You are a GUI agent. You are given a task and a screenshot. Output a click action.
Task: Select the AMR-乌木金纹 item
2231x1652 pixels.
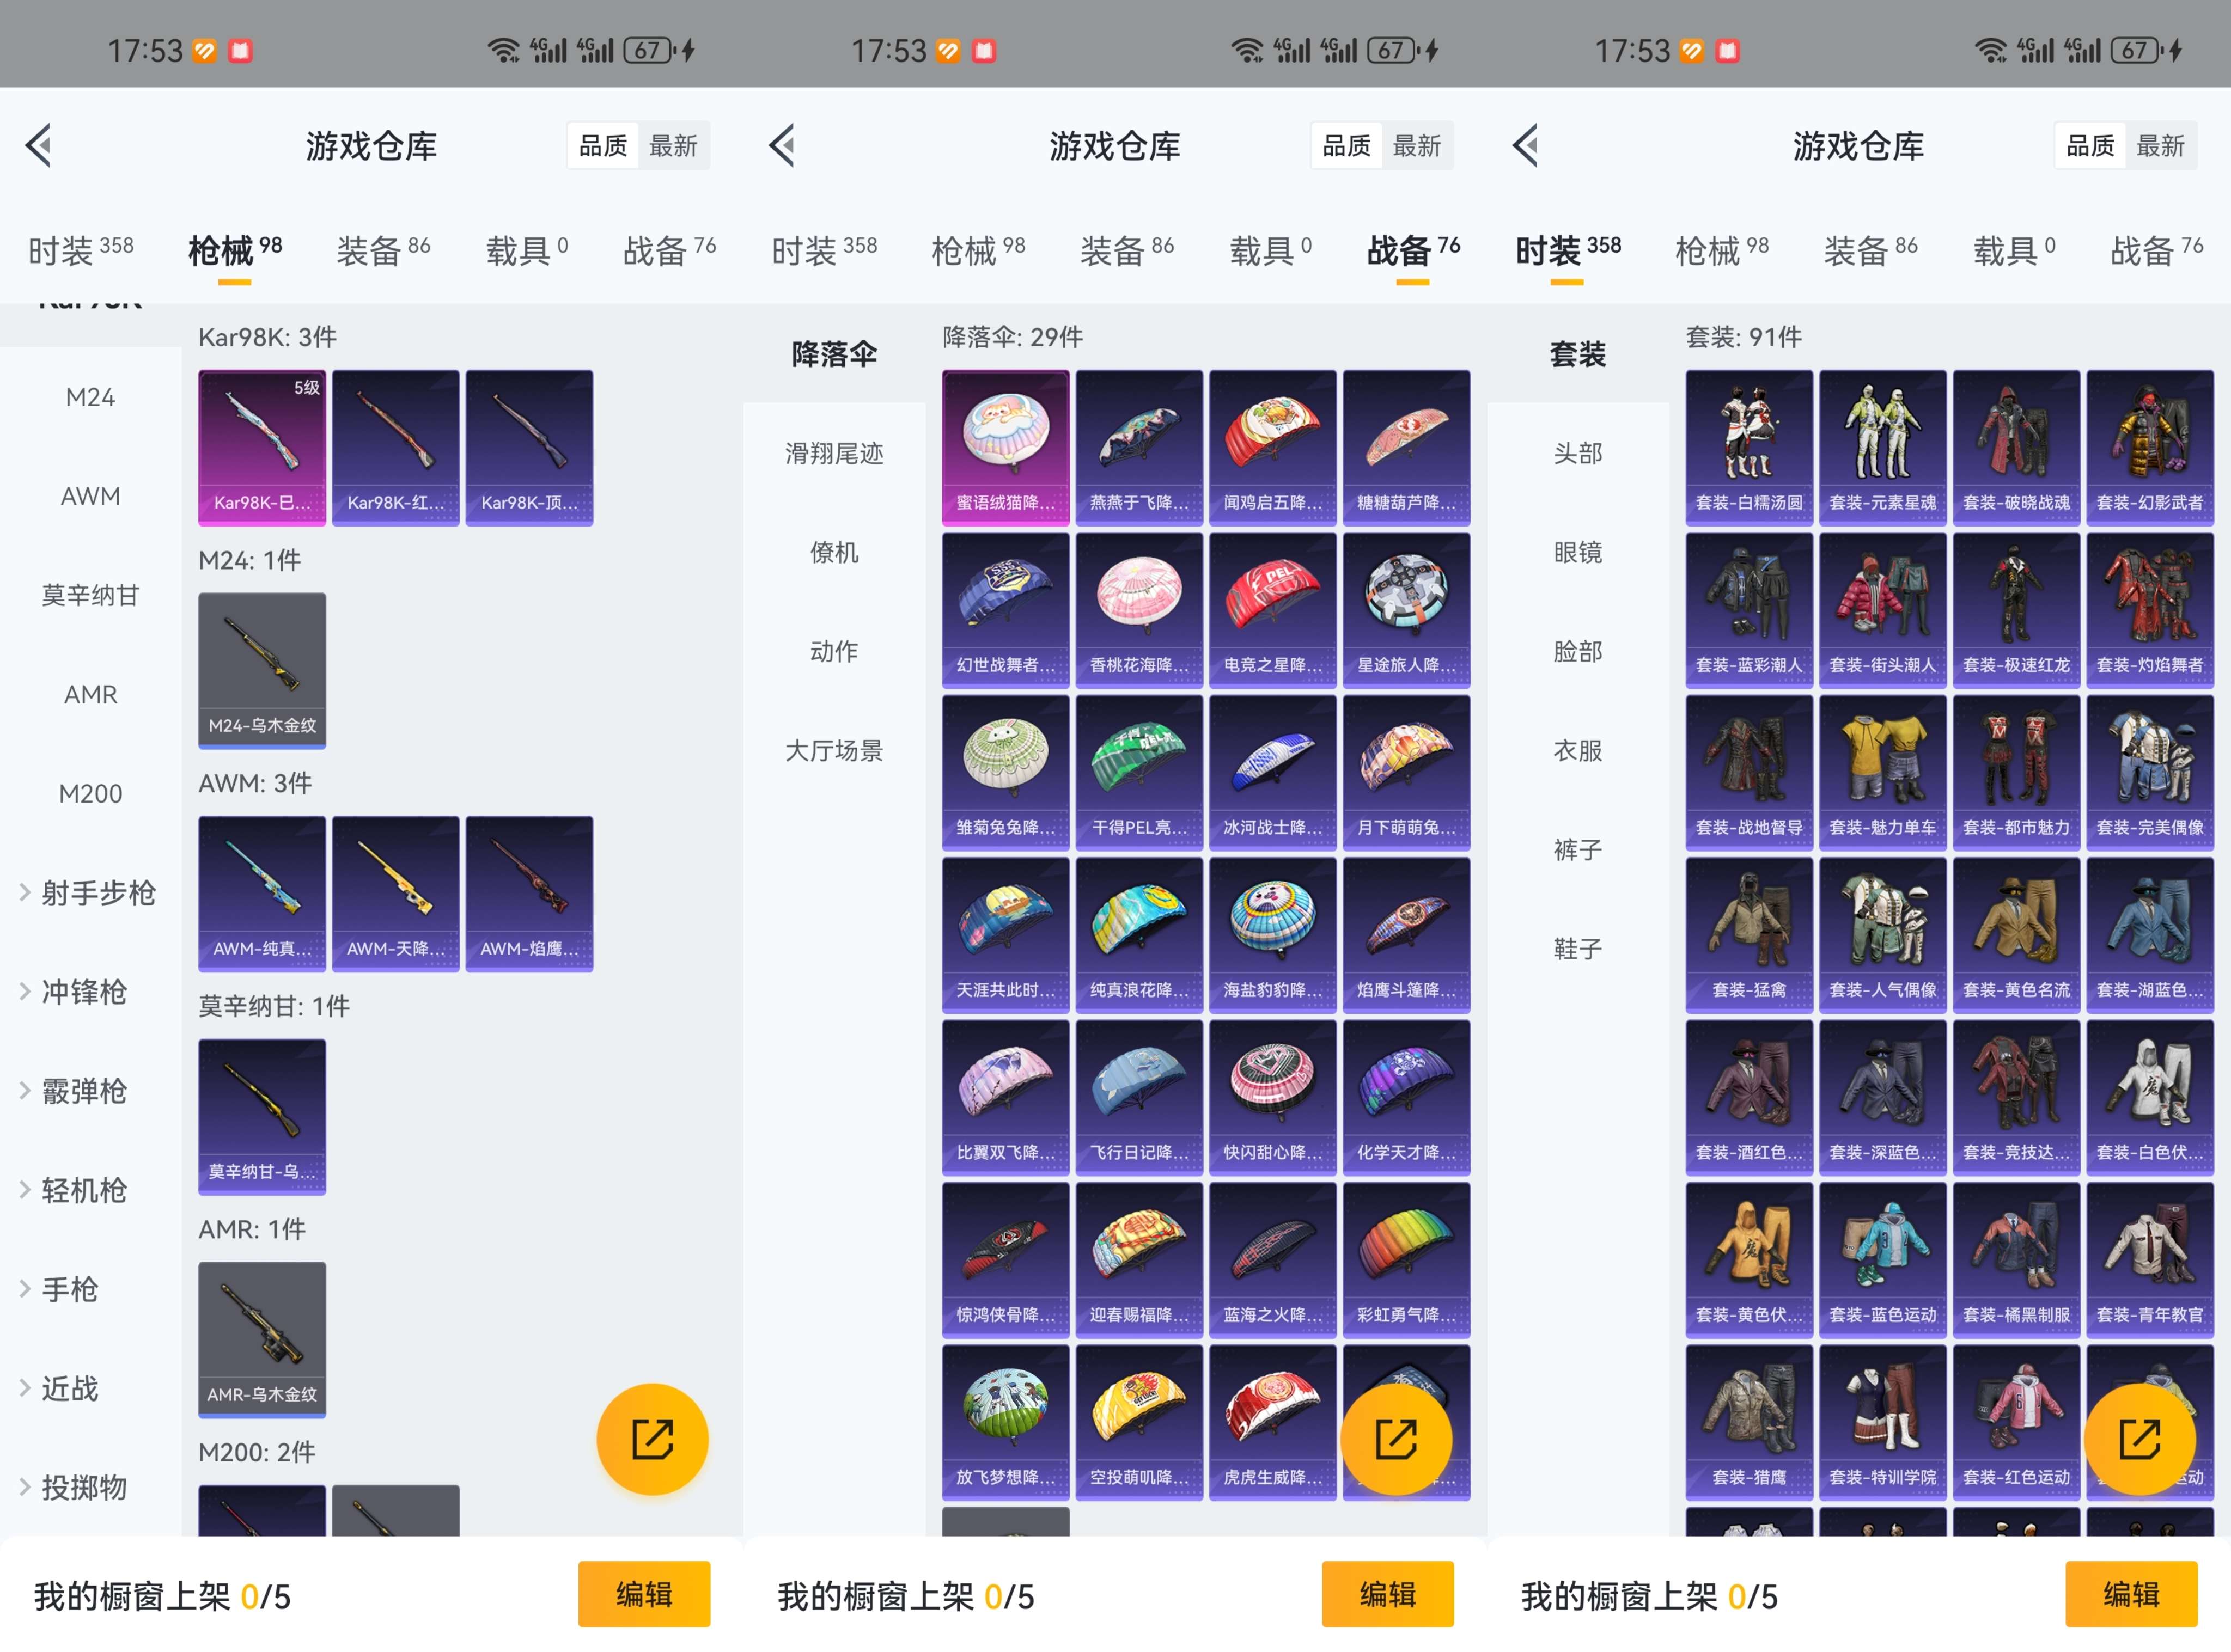262,1339
